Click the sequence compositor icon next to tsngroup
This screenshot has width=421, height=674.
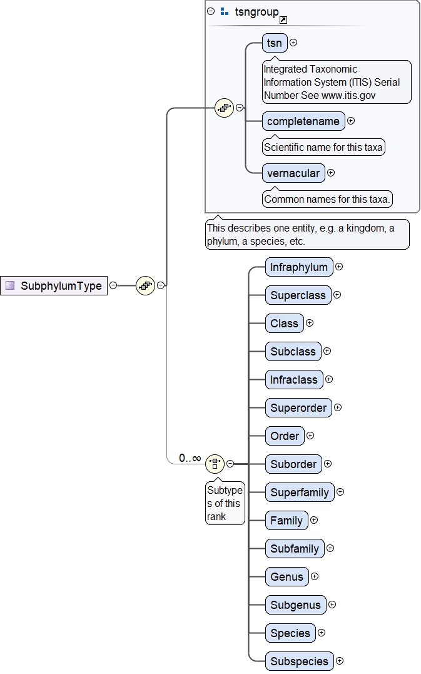pos(224,108)
